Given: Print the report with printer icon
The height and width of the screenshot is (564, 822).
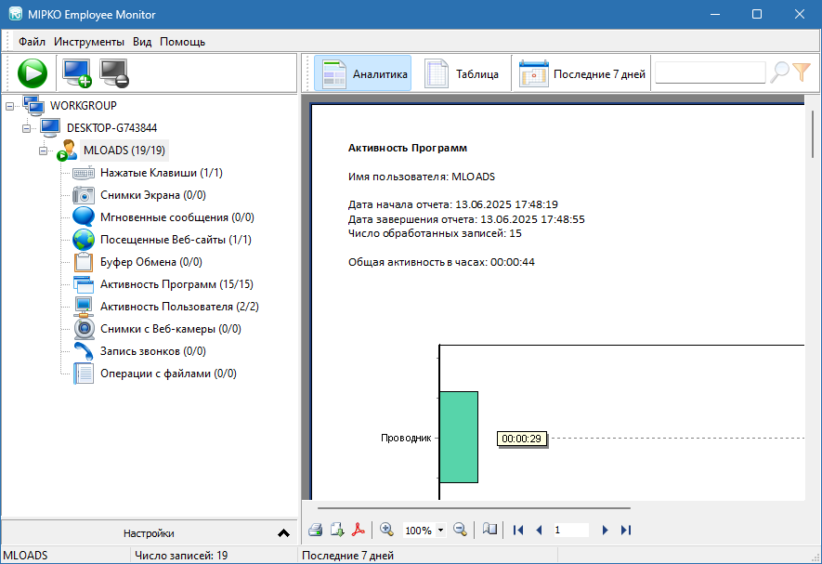Looking at the screenshot, I should (x=316, y=530).
